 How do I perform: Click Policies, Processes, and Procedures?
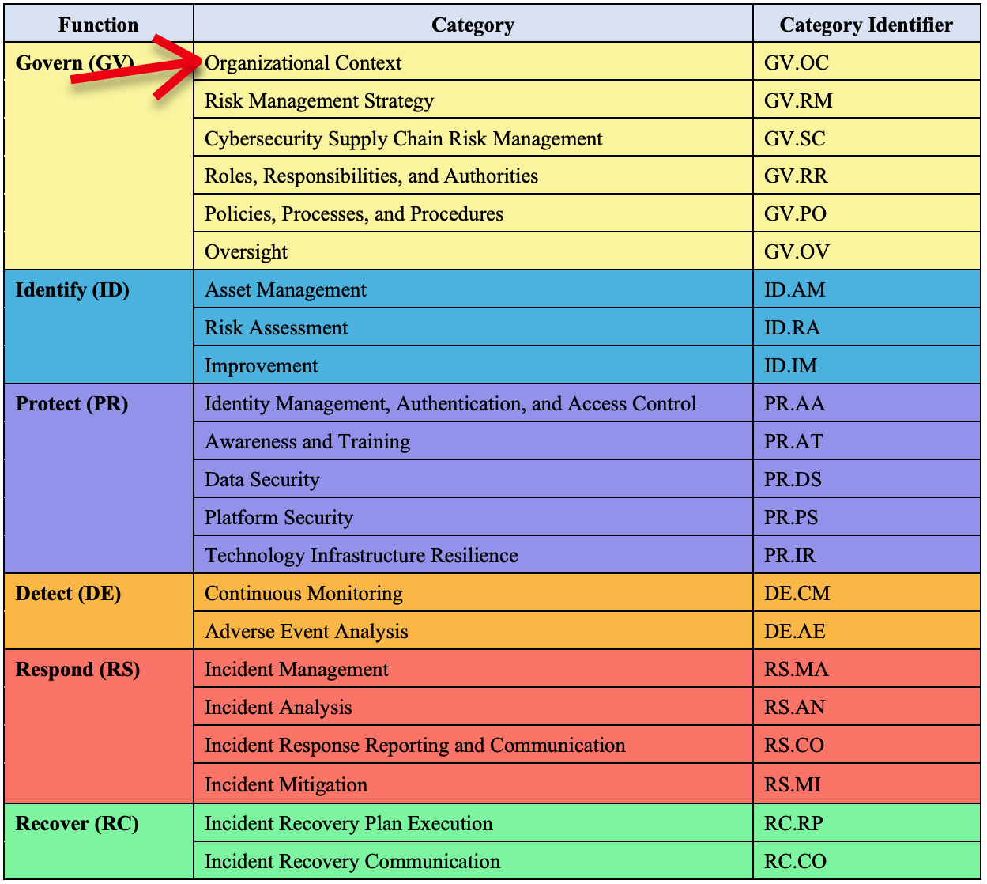(x=354, y=213)
